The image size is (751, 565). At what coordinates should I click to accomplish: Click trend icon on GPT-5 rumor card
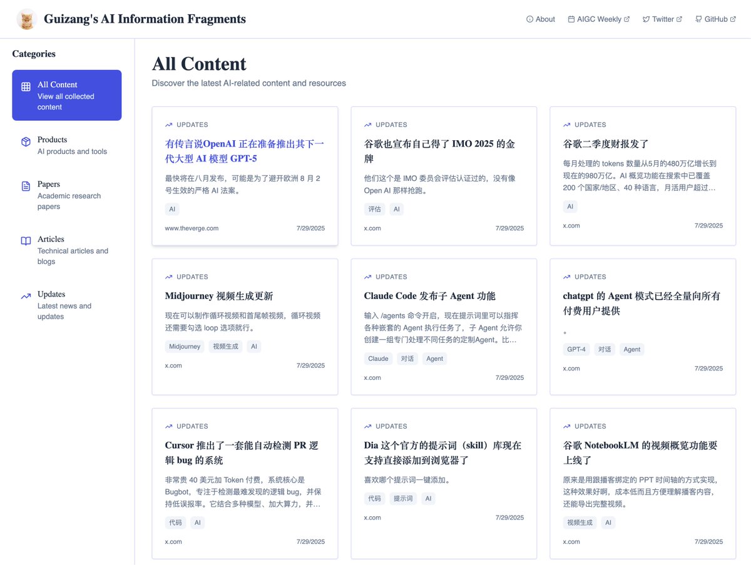click(x=169, y=125)
